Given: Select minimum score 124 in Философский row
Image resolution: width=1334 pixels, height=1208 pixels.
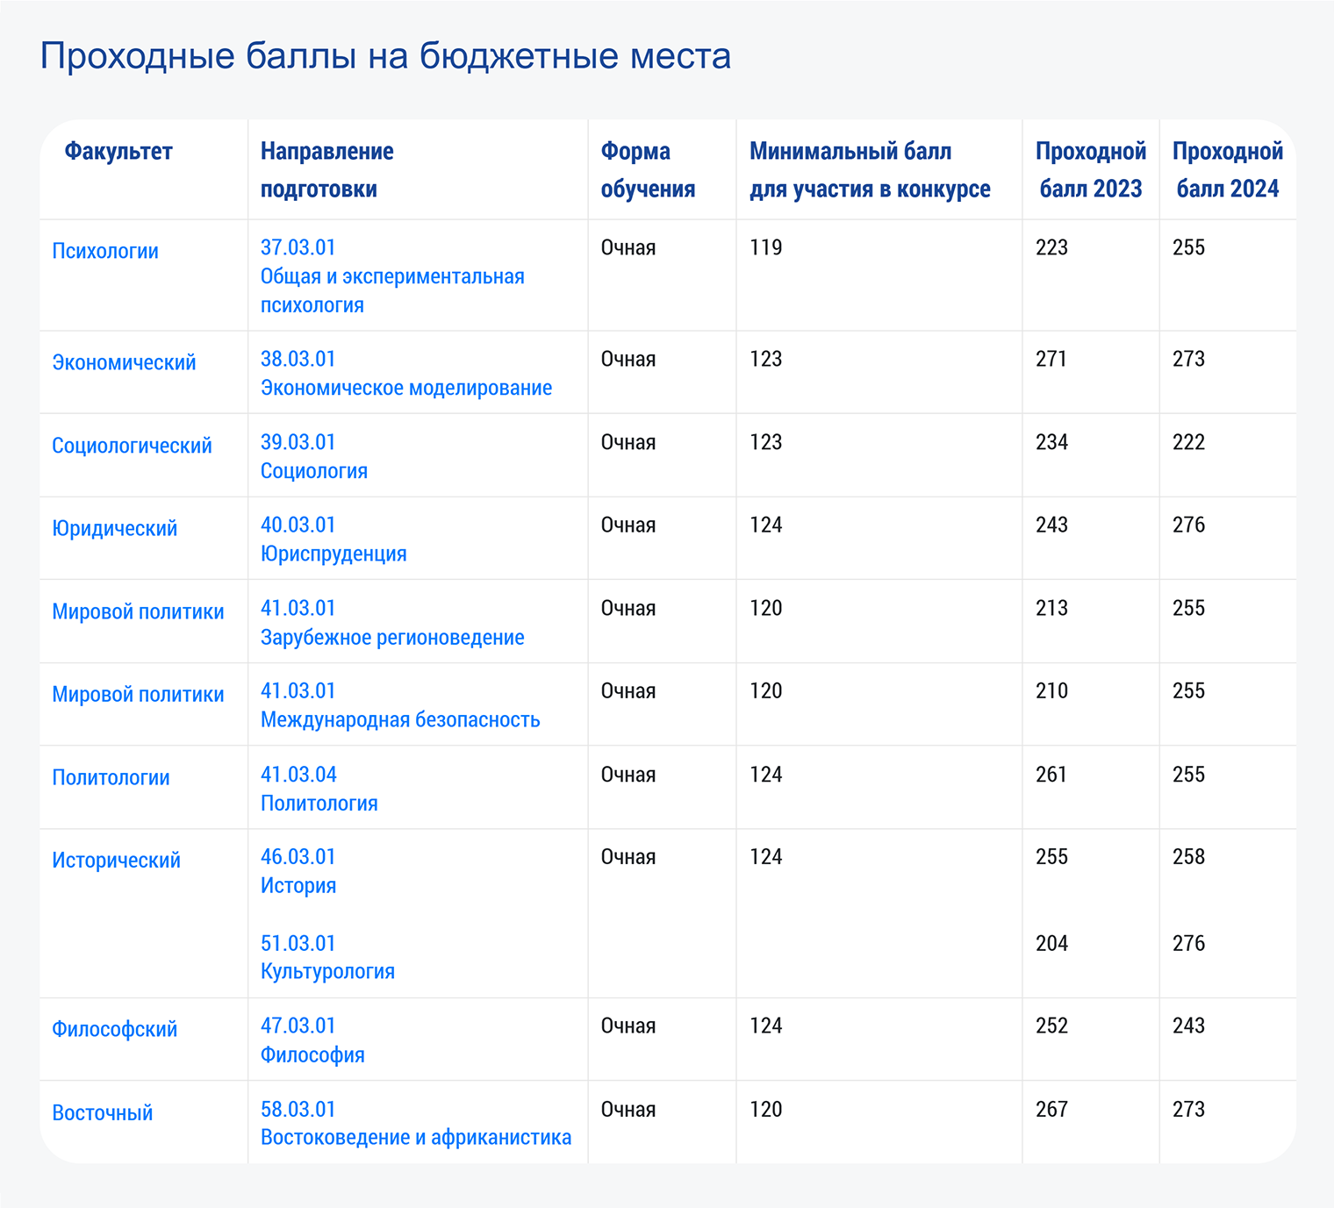Looking at the screenshot, I should pos(765,1026).
